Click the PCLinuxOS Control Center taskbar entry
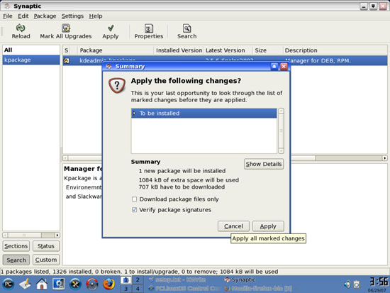 184,289
